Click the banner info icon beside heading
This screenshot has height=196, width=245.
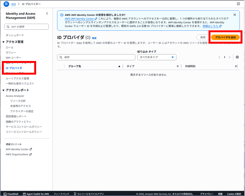pos(62,15)
